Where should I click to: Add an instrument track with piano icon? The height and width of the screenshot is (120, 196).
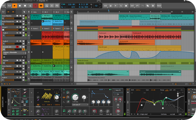[111, 6]
